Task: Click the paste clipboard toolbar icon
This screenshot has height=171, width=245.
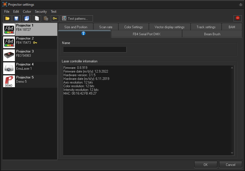Action: tap(46, 19)
